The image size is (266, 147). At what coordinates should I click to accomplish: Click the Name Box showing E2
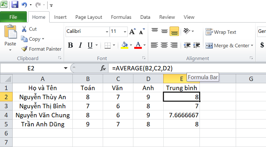(x=31, y=68)
